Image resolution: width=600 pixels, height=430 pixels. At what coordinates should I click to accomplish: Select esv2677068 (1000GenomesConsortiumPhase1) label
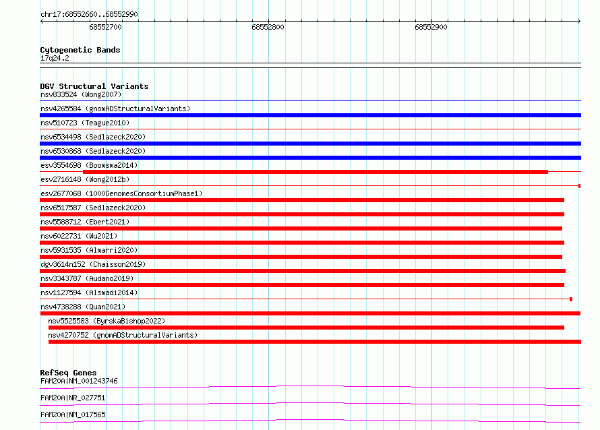(121, 193)
